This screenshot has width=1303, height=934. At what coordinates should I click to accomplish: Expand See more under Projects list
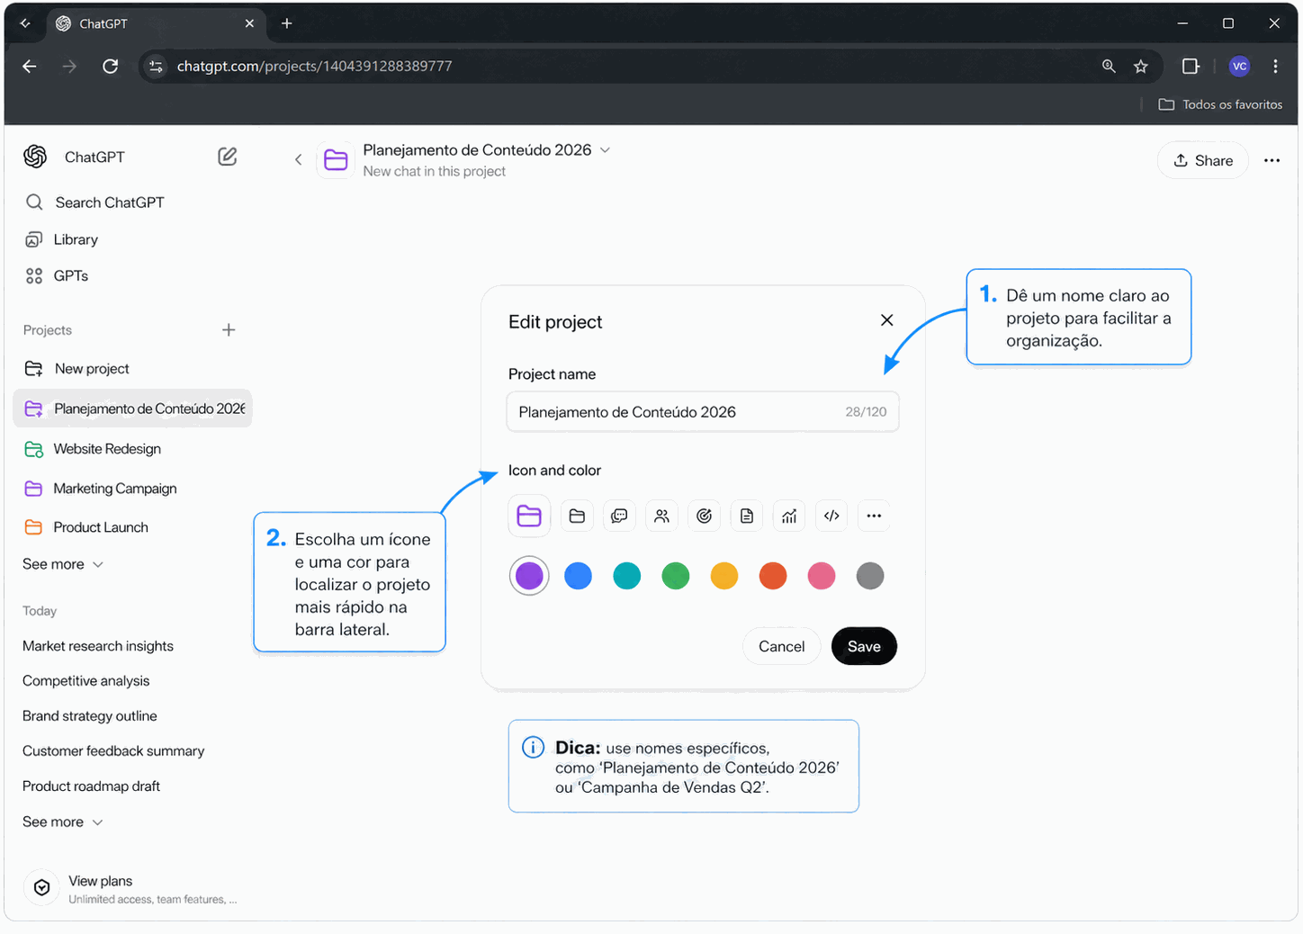63,564
